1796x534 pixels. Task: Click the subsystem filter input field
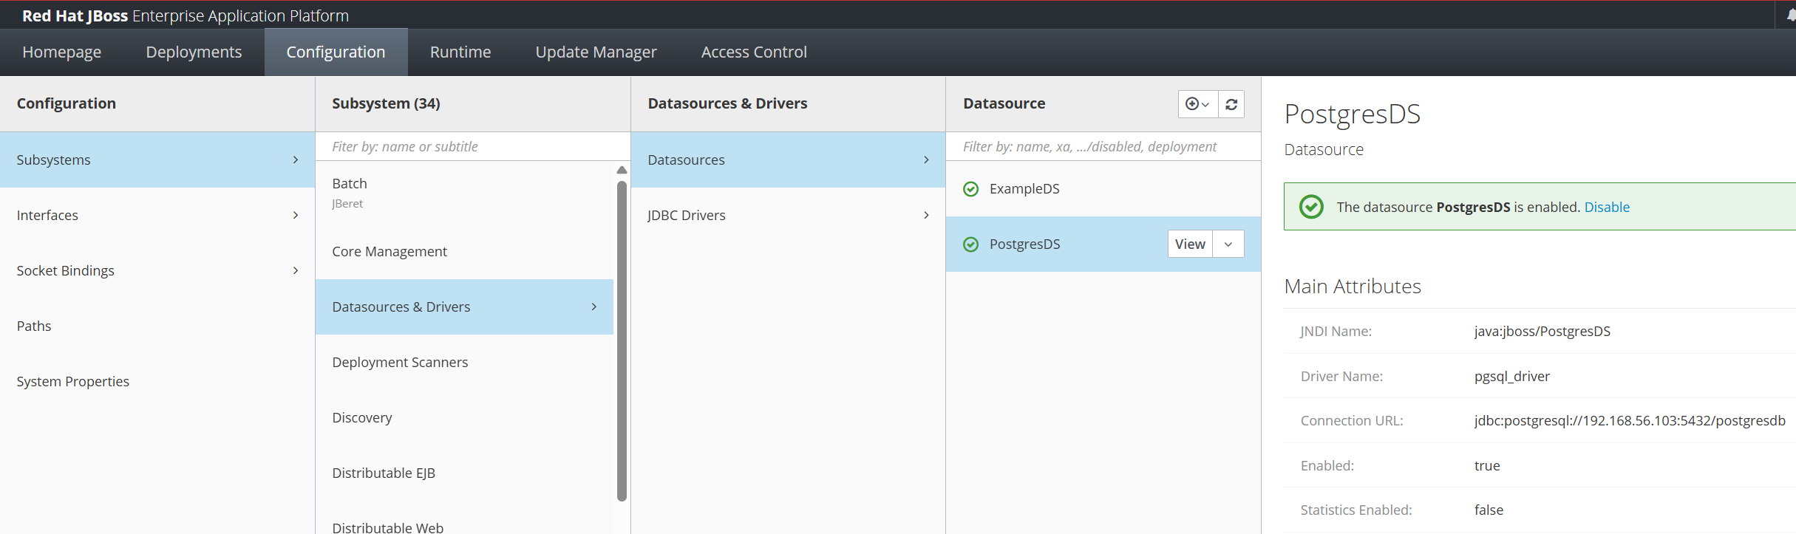pos(473,147)
